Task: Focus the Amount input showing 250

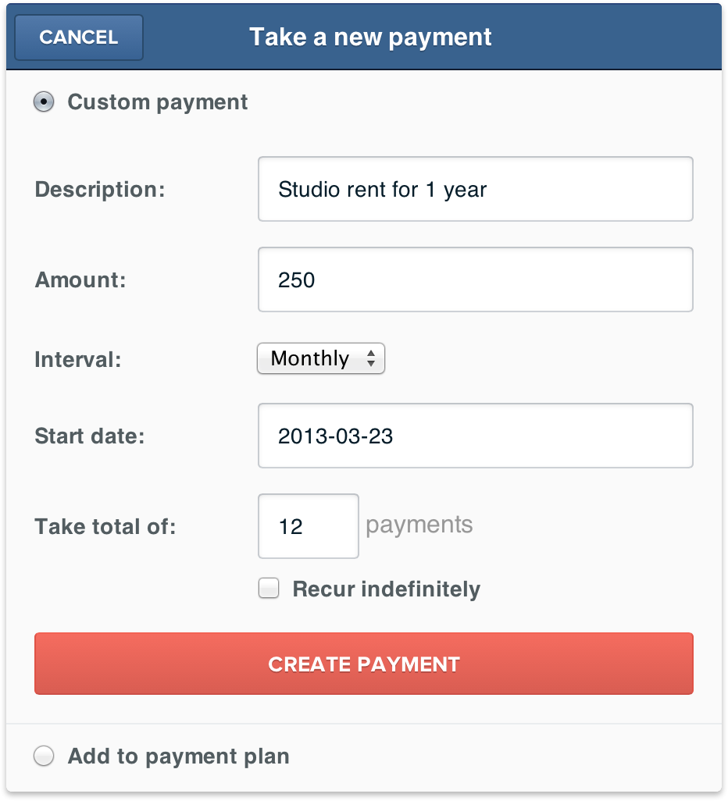Action: click(476, 279)
